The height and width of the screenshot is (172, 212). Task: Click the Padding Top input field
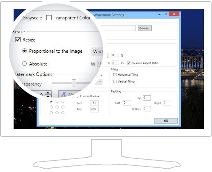pos(147,98)
